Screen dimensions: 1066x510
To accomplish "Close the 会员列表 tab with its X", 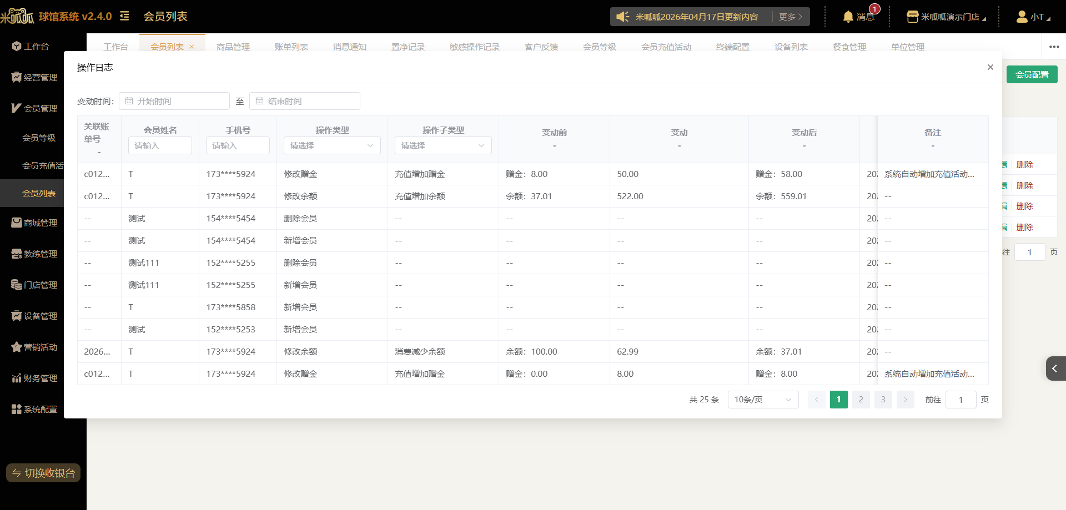I will 192,47.
